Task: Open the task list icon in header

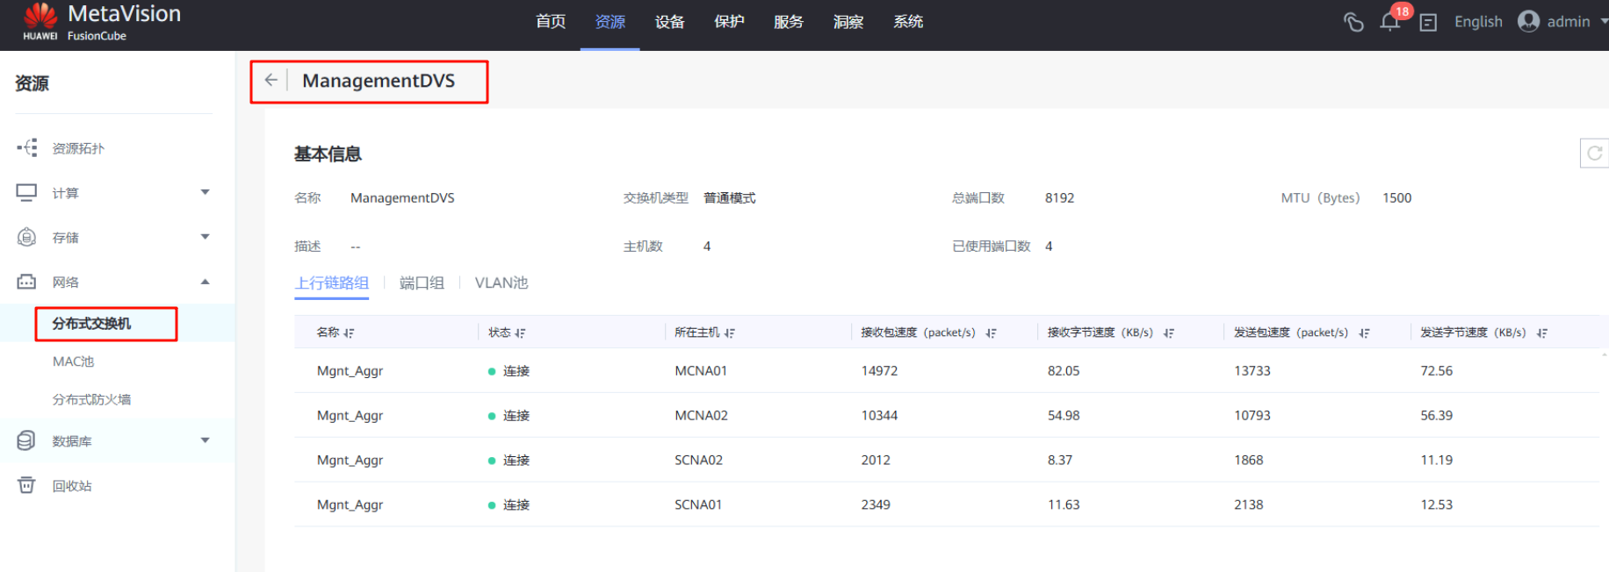Action: point(1428,23)
